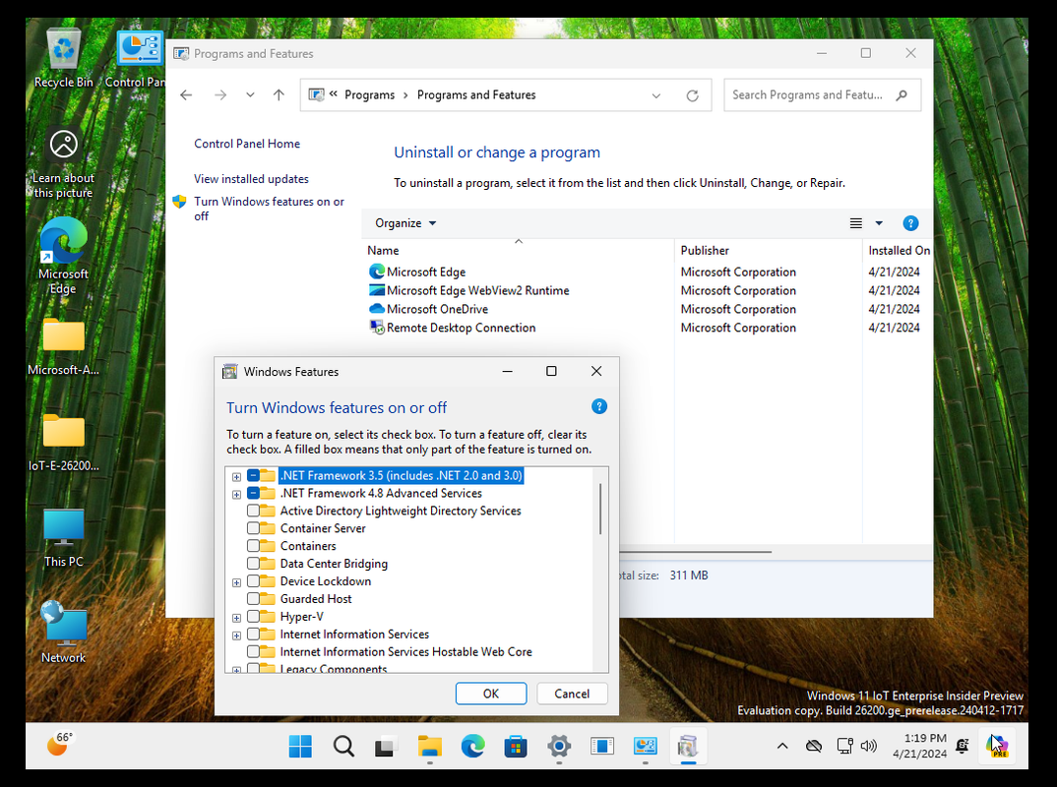Click the Windows Features vertical scrollbar thumb

click(600, 509)
